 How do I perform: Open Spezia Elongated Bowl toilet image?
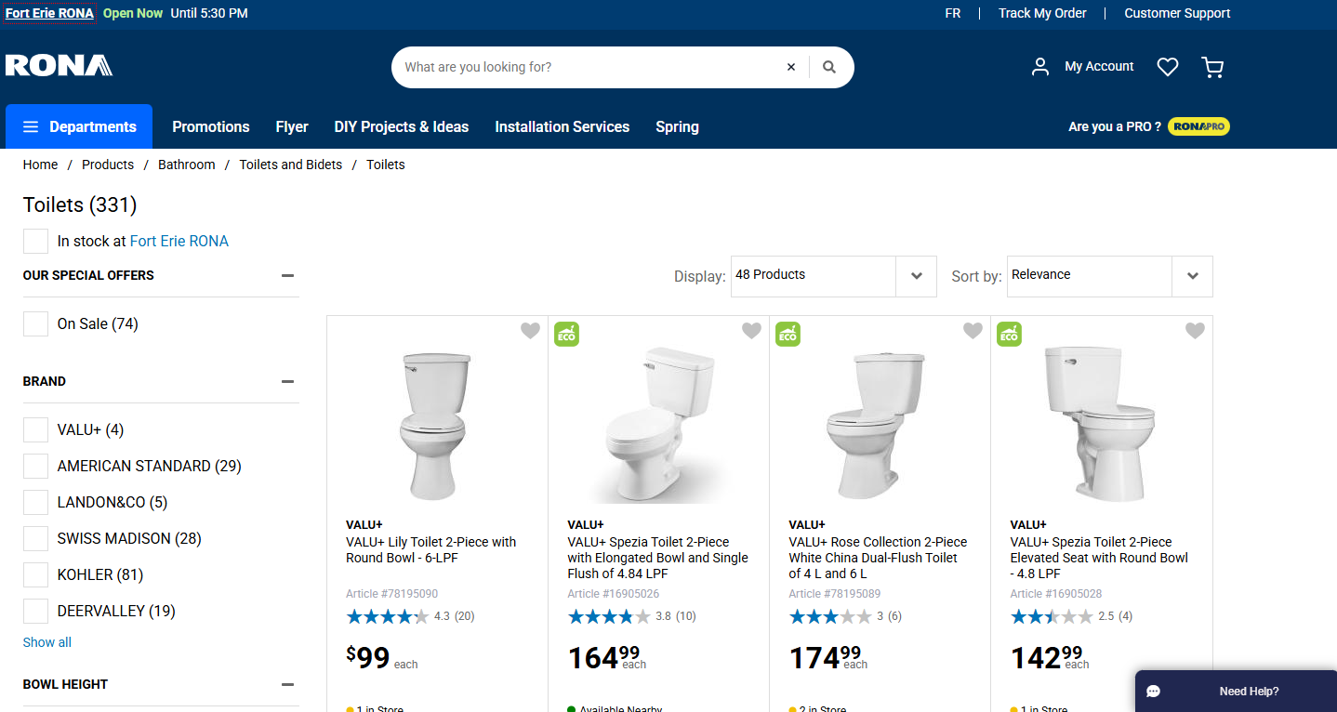click(x=658, y=425)
